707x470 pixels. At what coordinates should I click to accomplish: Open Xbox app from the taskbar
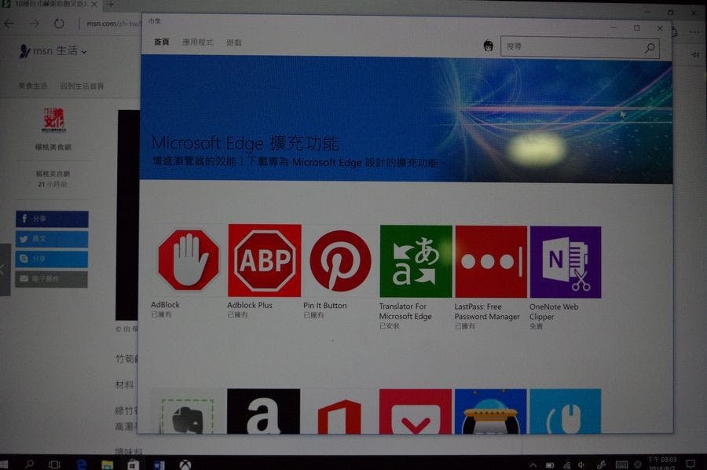[x=185, y=464]
